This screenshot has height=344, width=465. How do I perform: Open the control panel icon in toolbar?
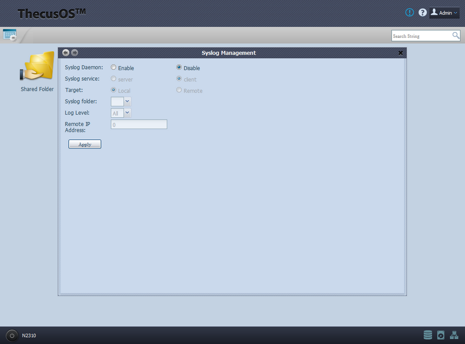10,35
